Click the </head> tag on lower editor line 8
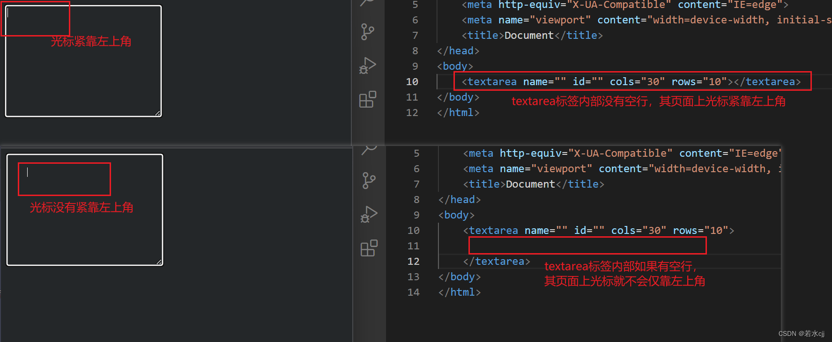 click(x=460, y=199)
